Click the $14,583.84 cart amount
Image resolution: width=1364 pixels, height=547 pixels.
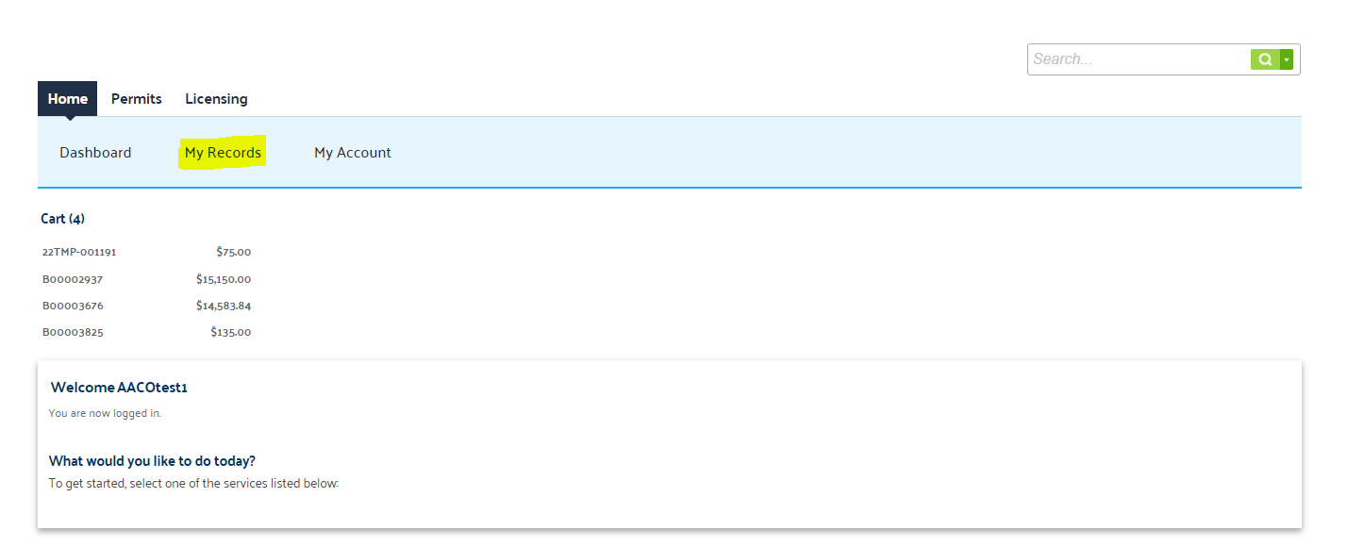[x=224, y=306]
